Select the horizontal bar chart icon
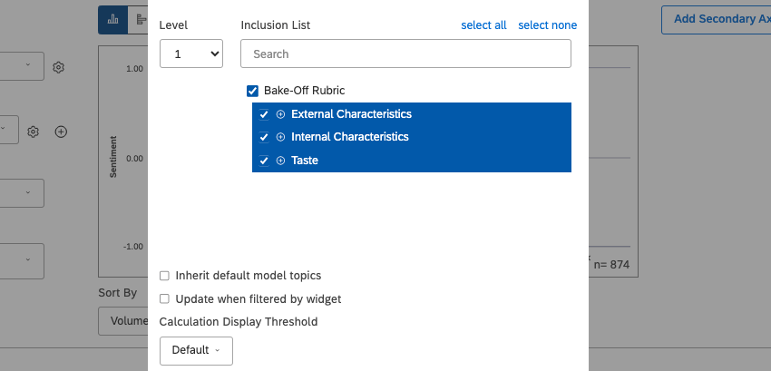 [139, 19]
